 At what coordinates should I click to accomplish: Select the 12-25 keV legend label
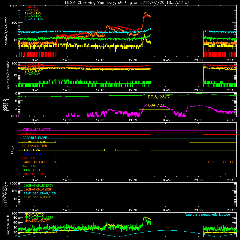click(33, 13)
